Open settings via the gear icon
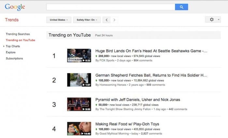The height and width of the screenshot is (138, 228). tap(212, 20)
